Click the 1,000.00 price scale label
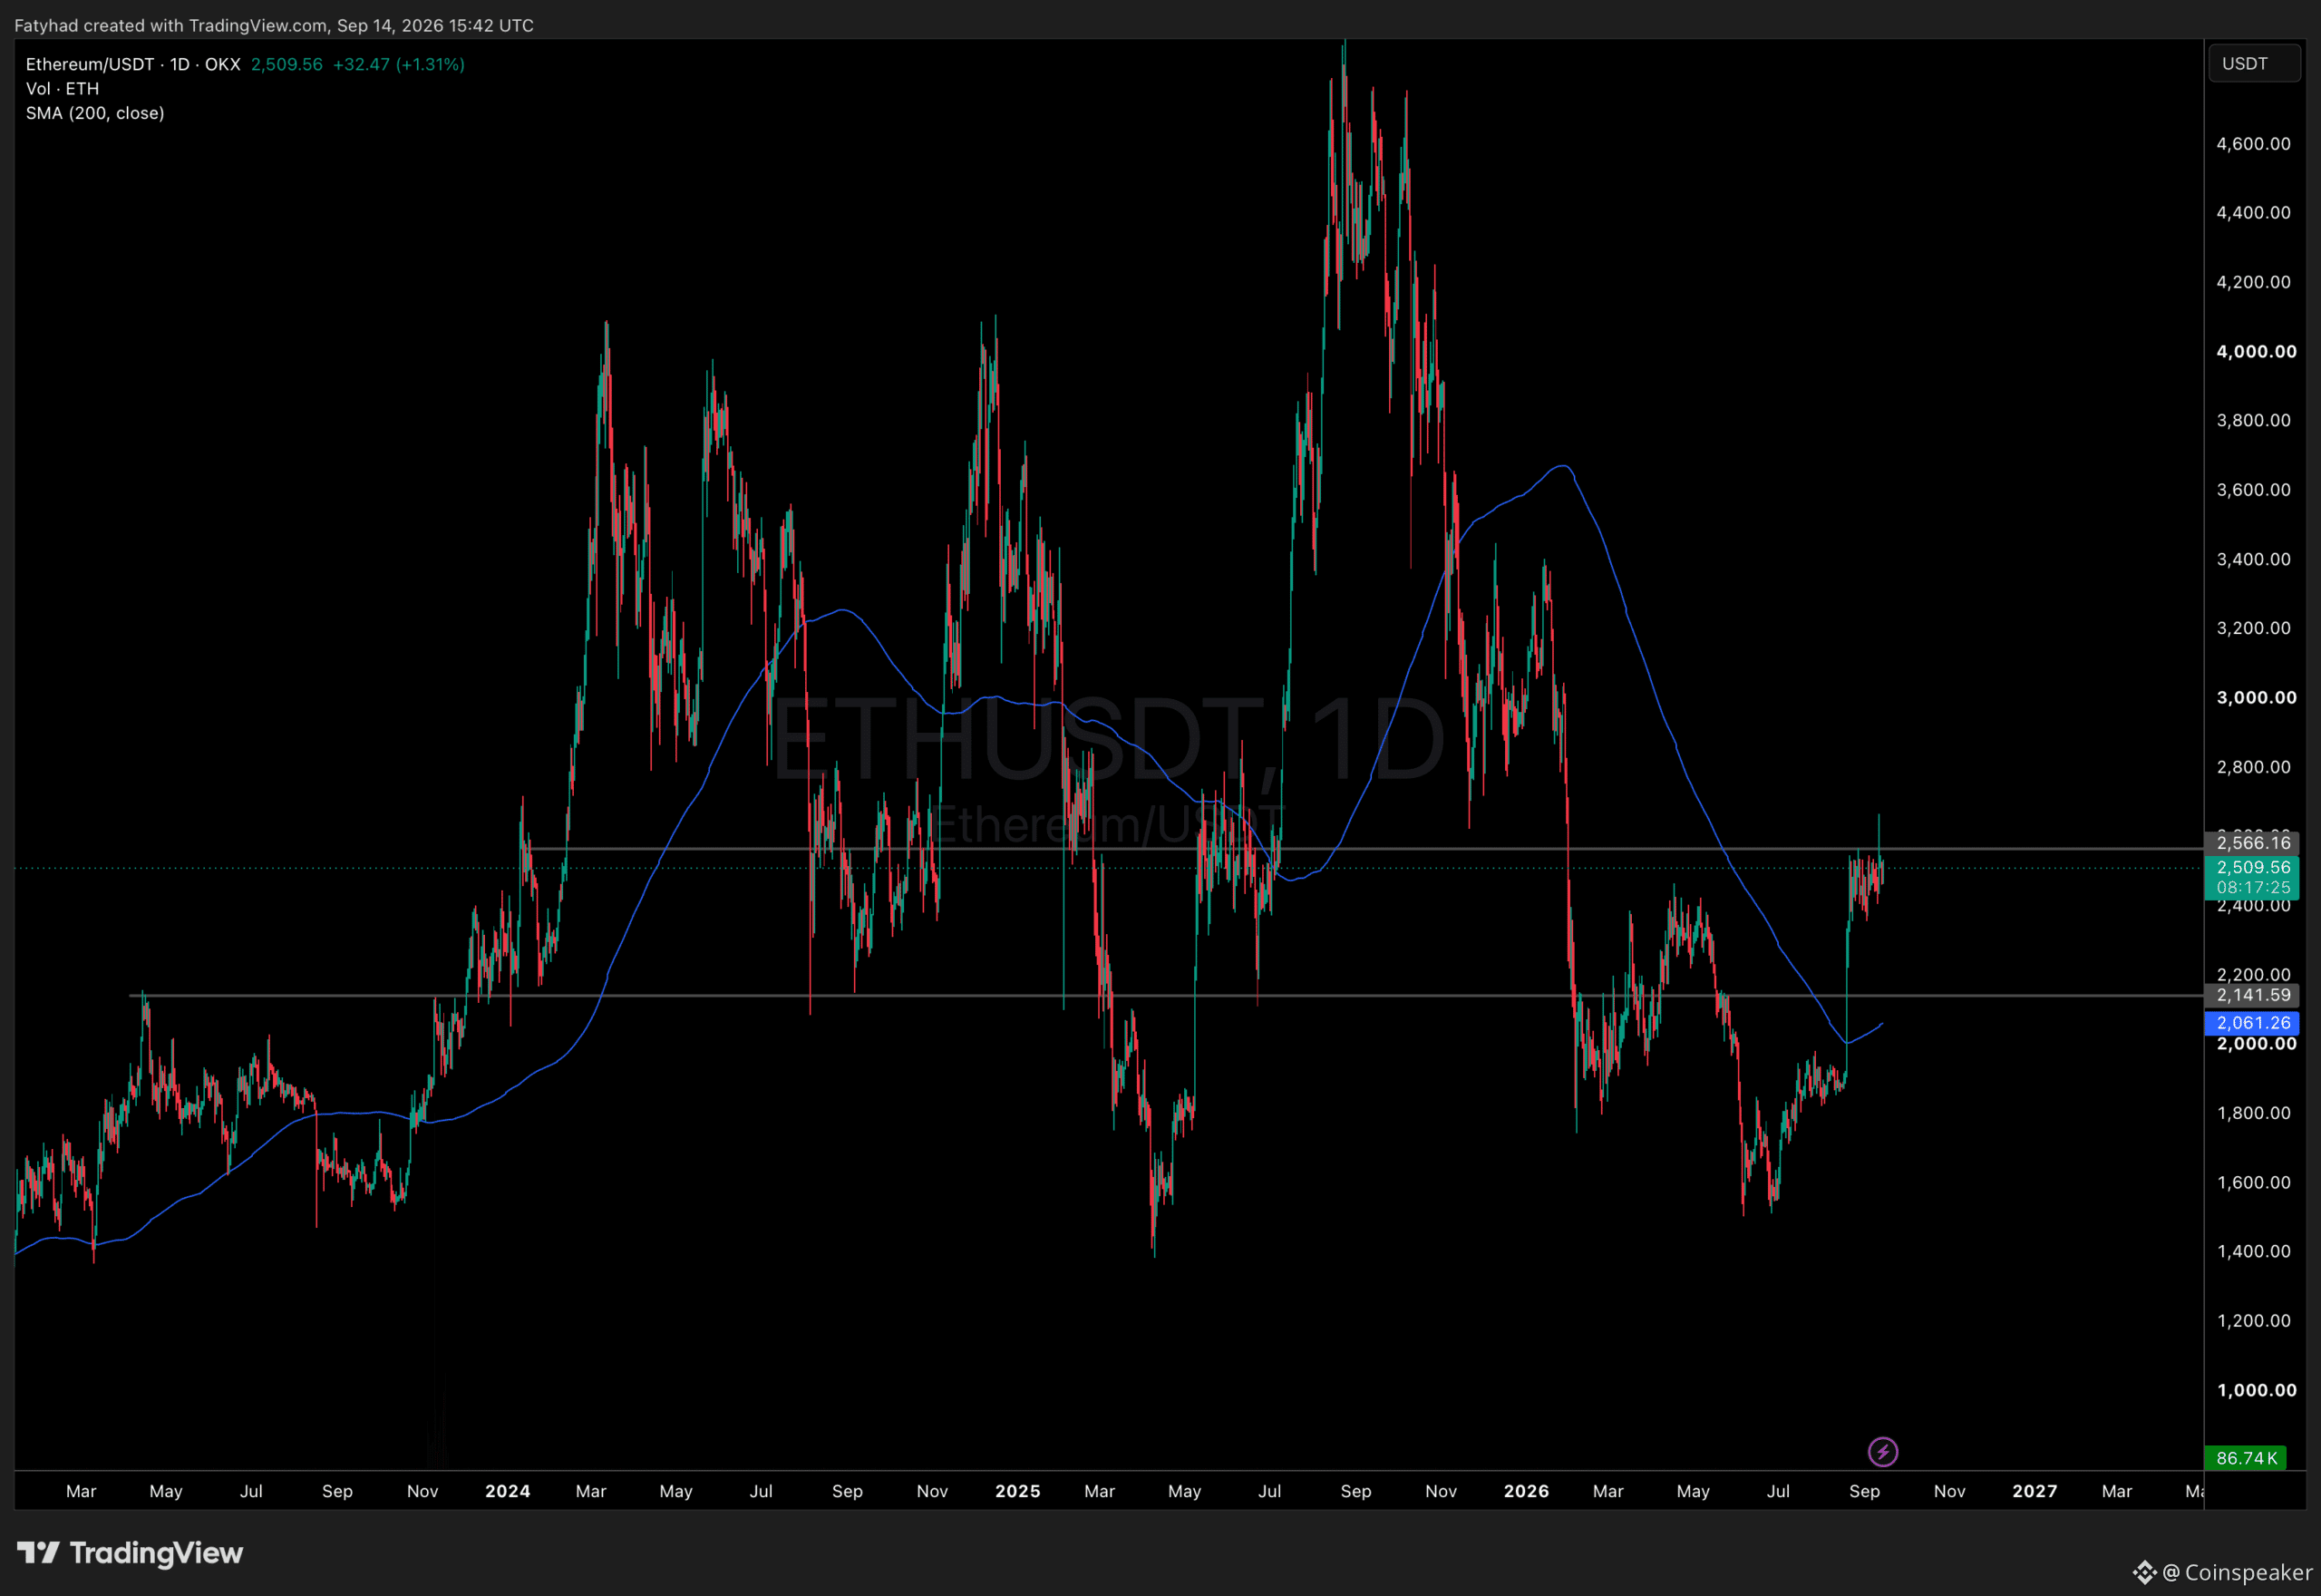The image size is (2321, 1596). pyautogui.click(x=2256, y=1390)
